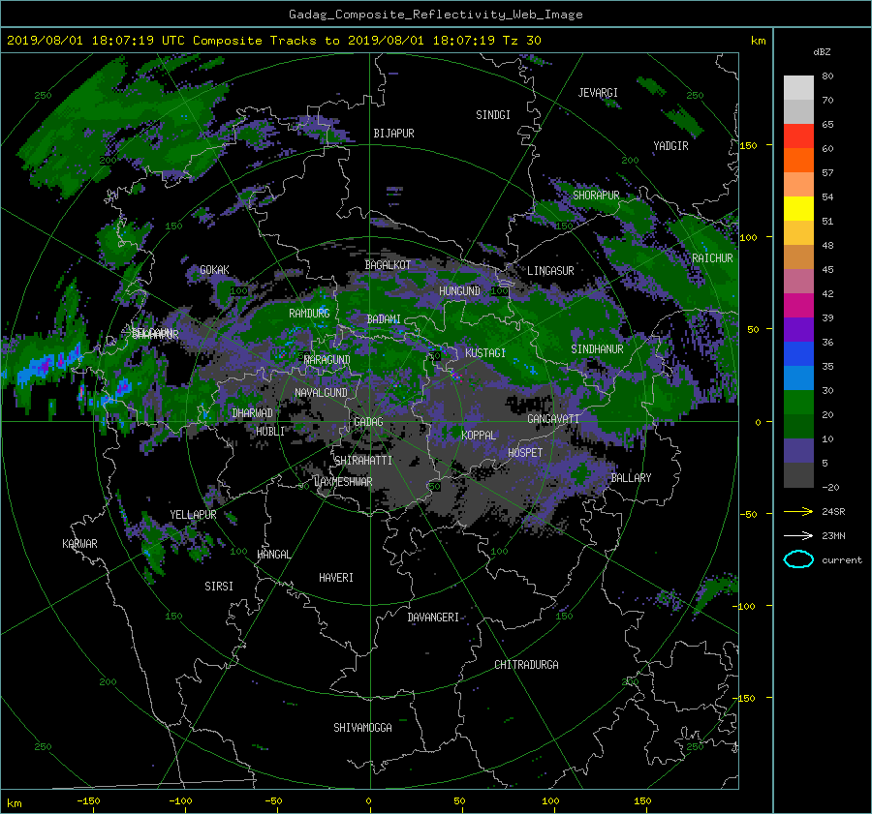Click the KARWAR city label
The height and width of the screenshot is (814, 872).
(x=79, y=544)
